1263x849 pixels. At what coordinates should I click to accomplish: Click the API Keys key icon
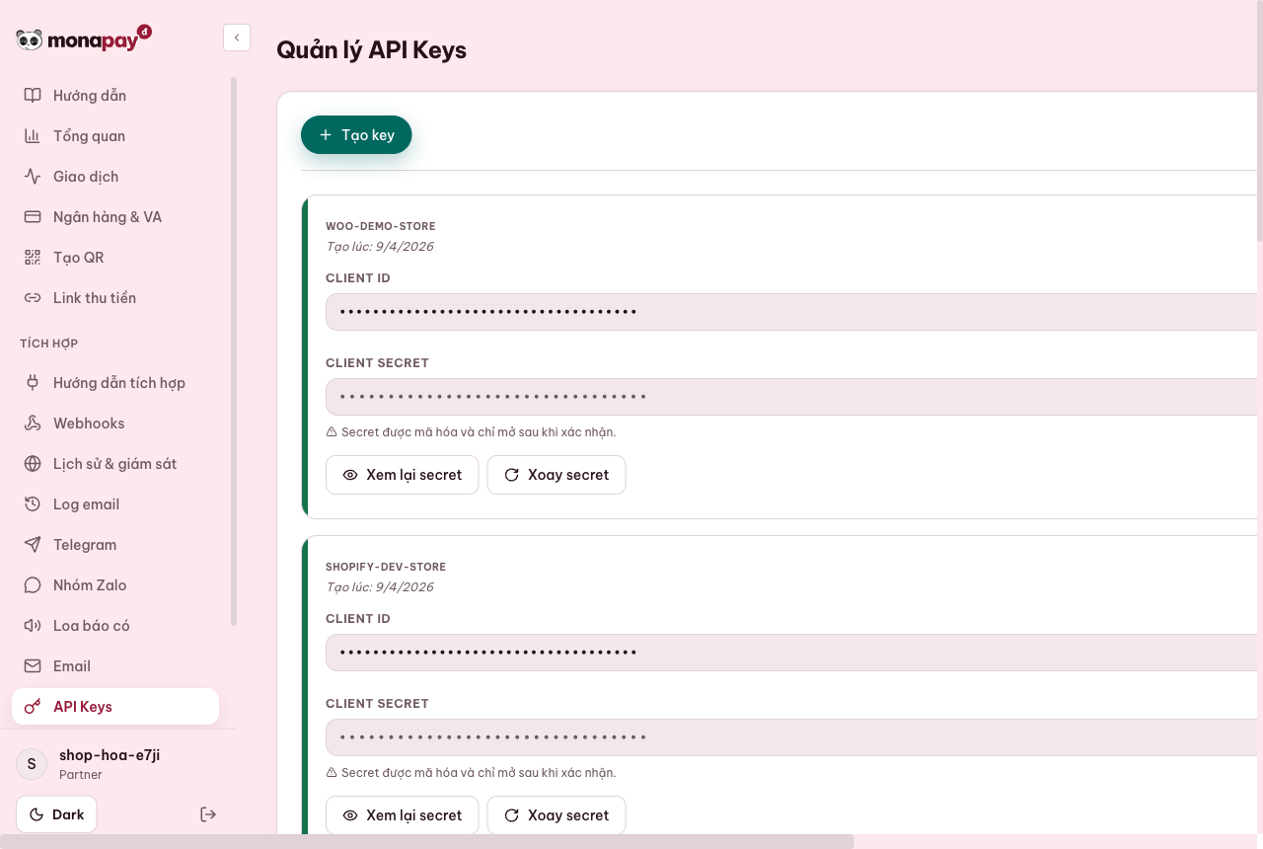(x=33, y=707)
